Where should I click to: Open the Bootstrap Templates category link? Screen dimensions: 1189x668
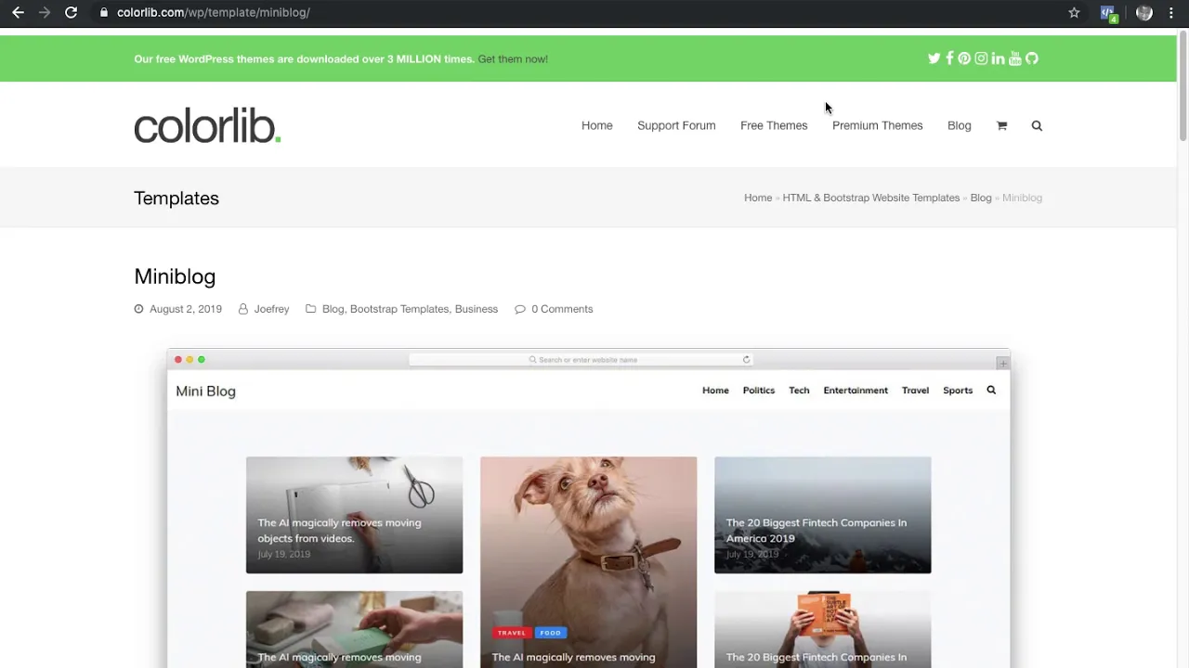coord(399,309)
